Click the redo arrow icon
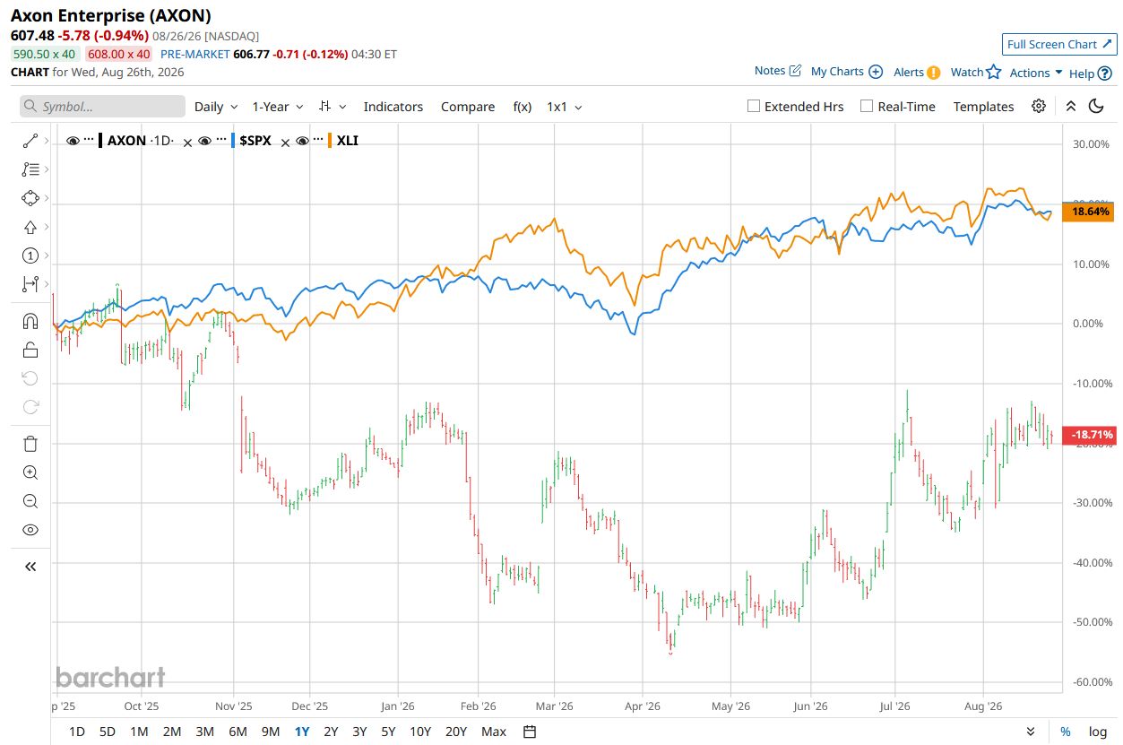Screen dimensions: 1123x745 pyautogui.click(x=30, y=407)
